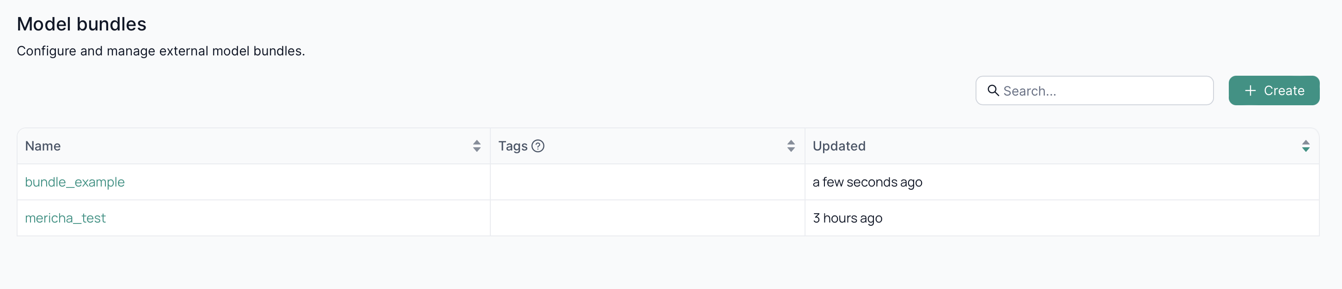Image resolution: width=1342 pixels, height=289 pixels.
Task: Click the sort icon beside Name column
Action: pos(477,146)
